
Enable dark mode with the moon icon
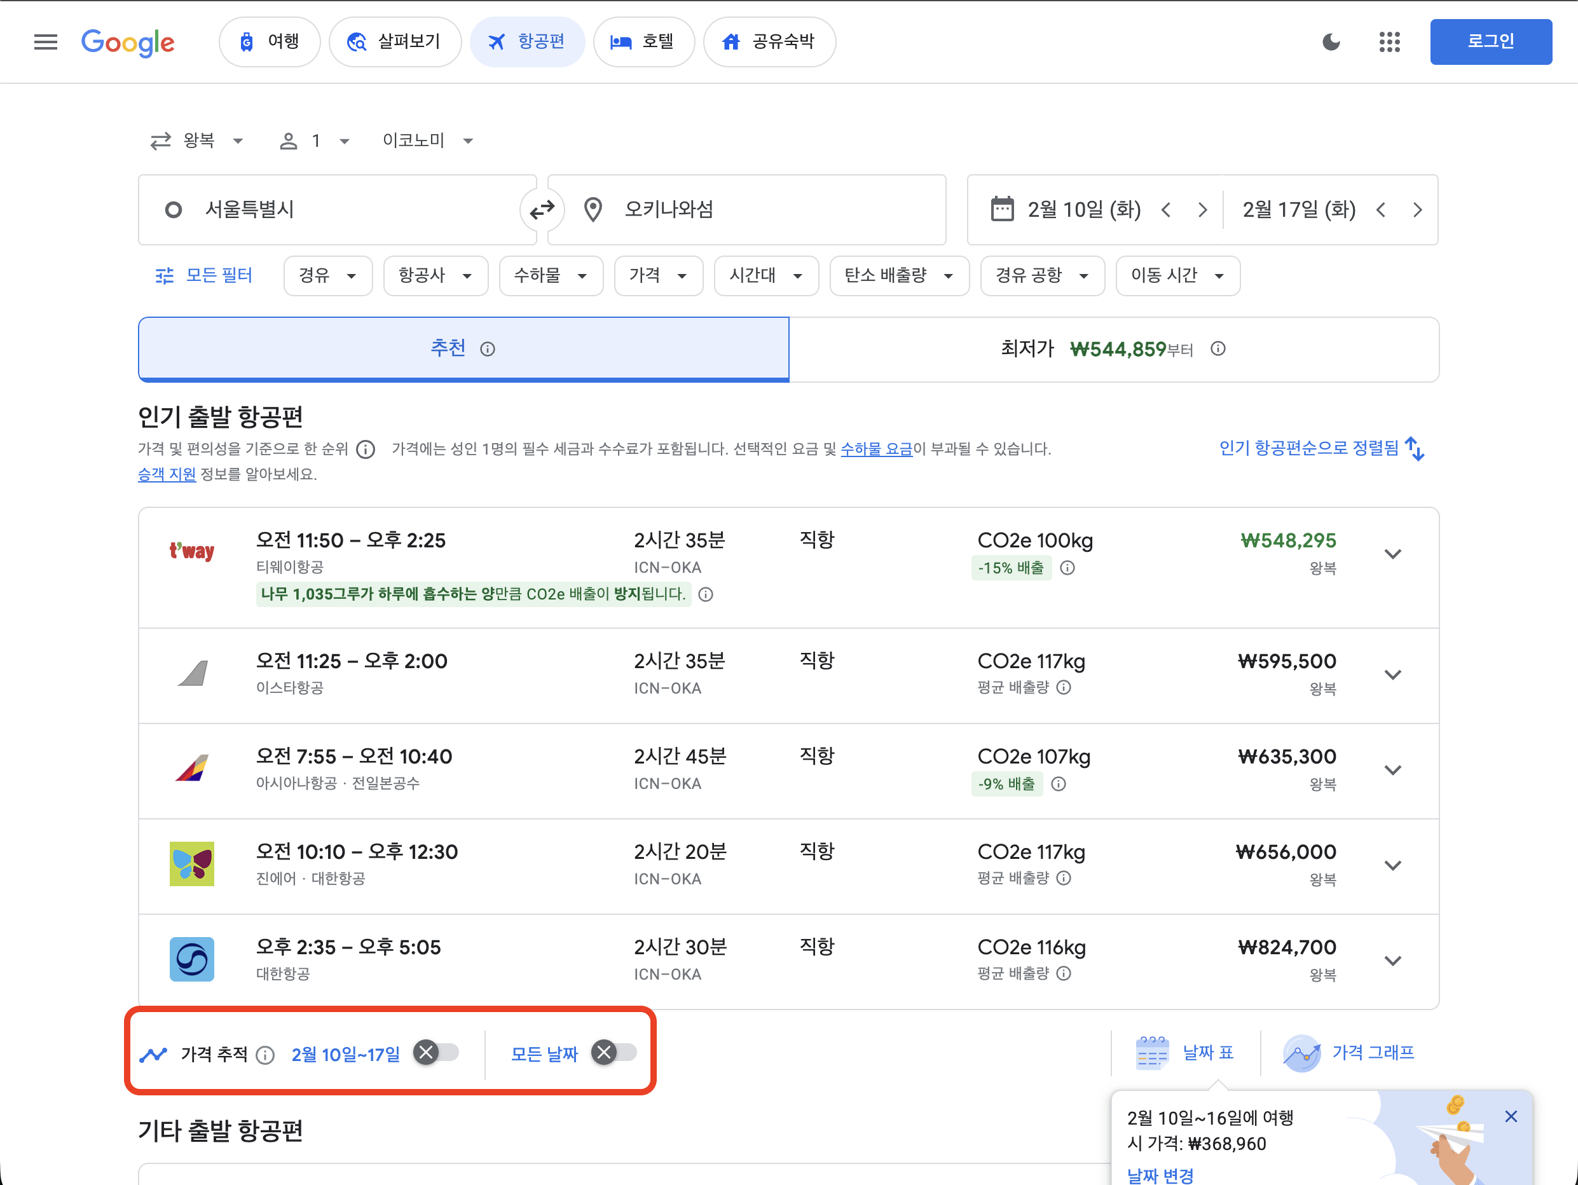(1331, 42)
